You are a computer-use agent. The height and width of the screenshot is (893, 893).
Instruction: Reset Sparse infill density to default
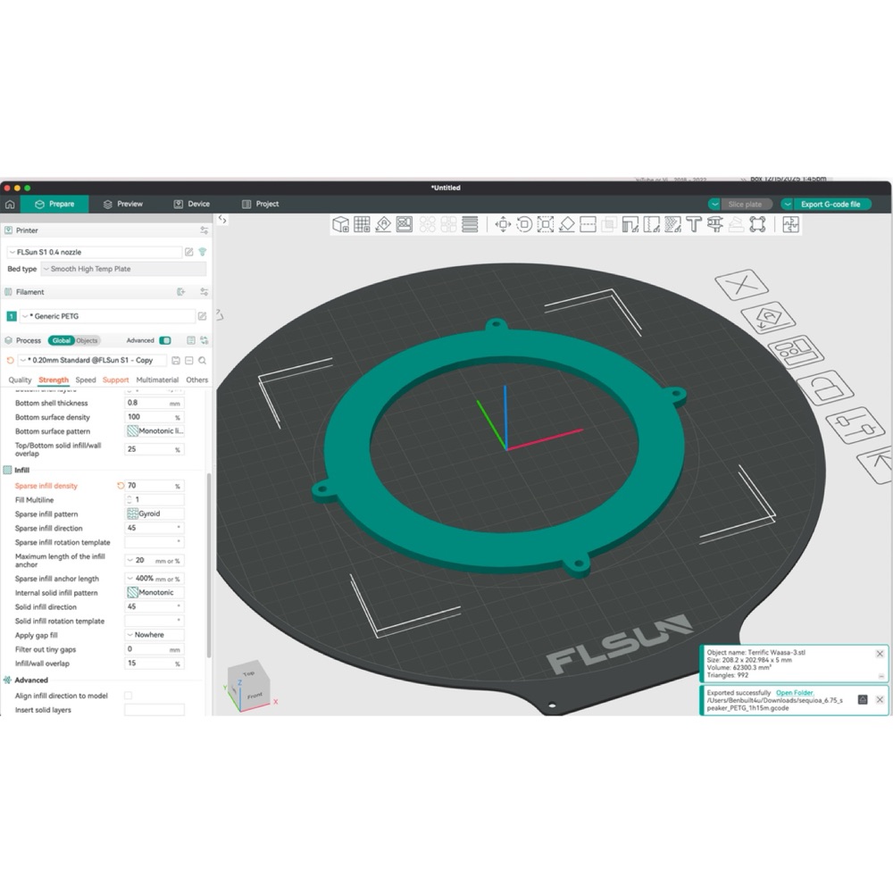[121, 486]
